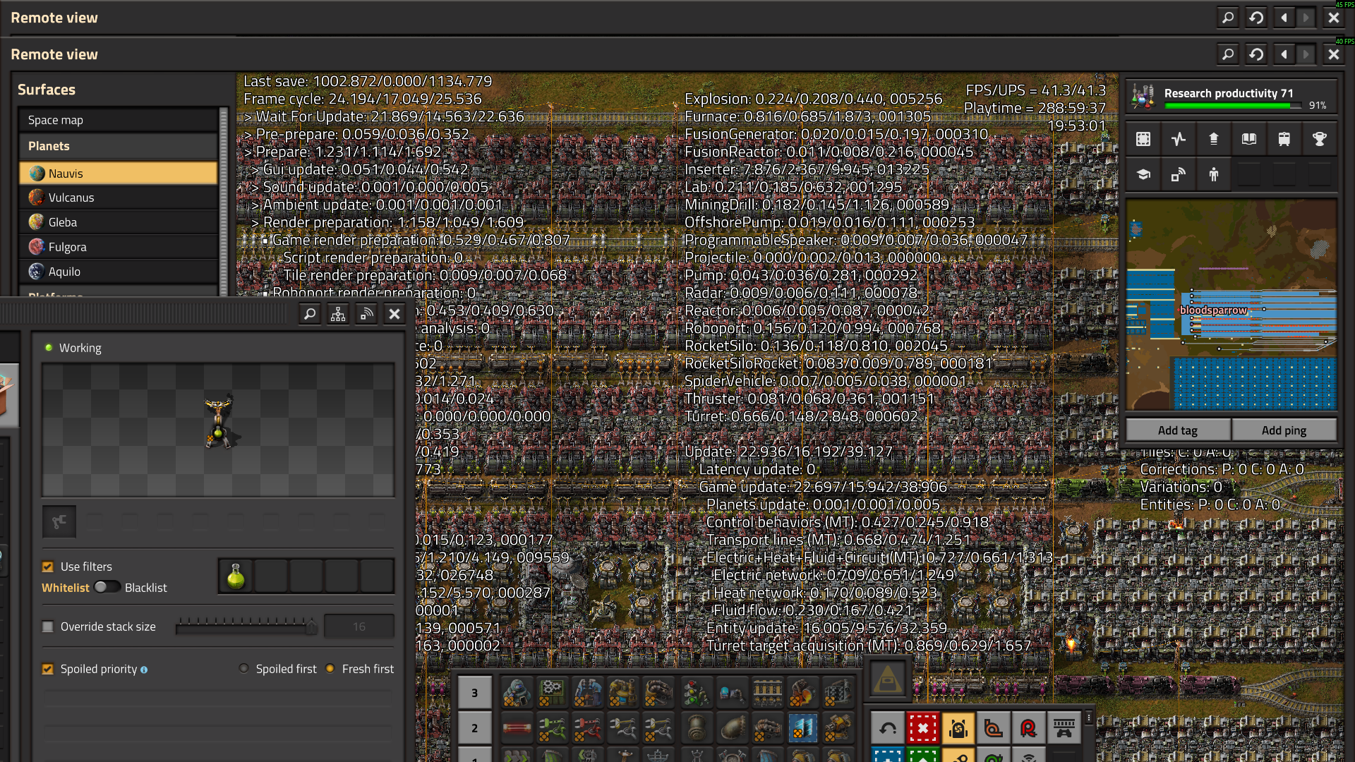1355x762 pixels.
Task: Open circuit network settings for inserter
Action: point(338,314)
